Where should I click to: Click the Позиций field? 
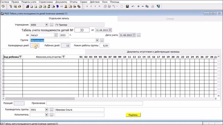19,103
